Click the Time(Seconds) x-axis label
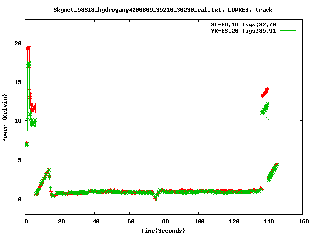 point(163,231)
